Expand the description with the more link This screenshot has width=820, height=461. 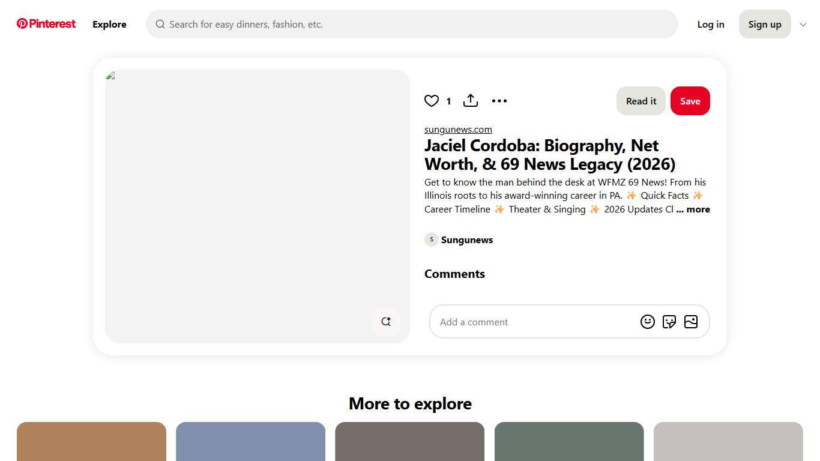[x=693, y=209]
